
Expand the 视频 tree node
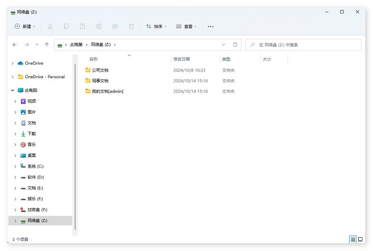(x=15, y=101)
